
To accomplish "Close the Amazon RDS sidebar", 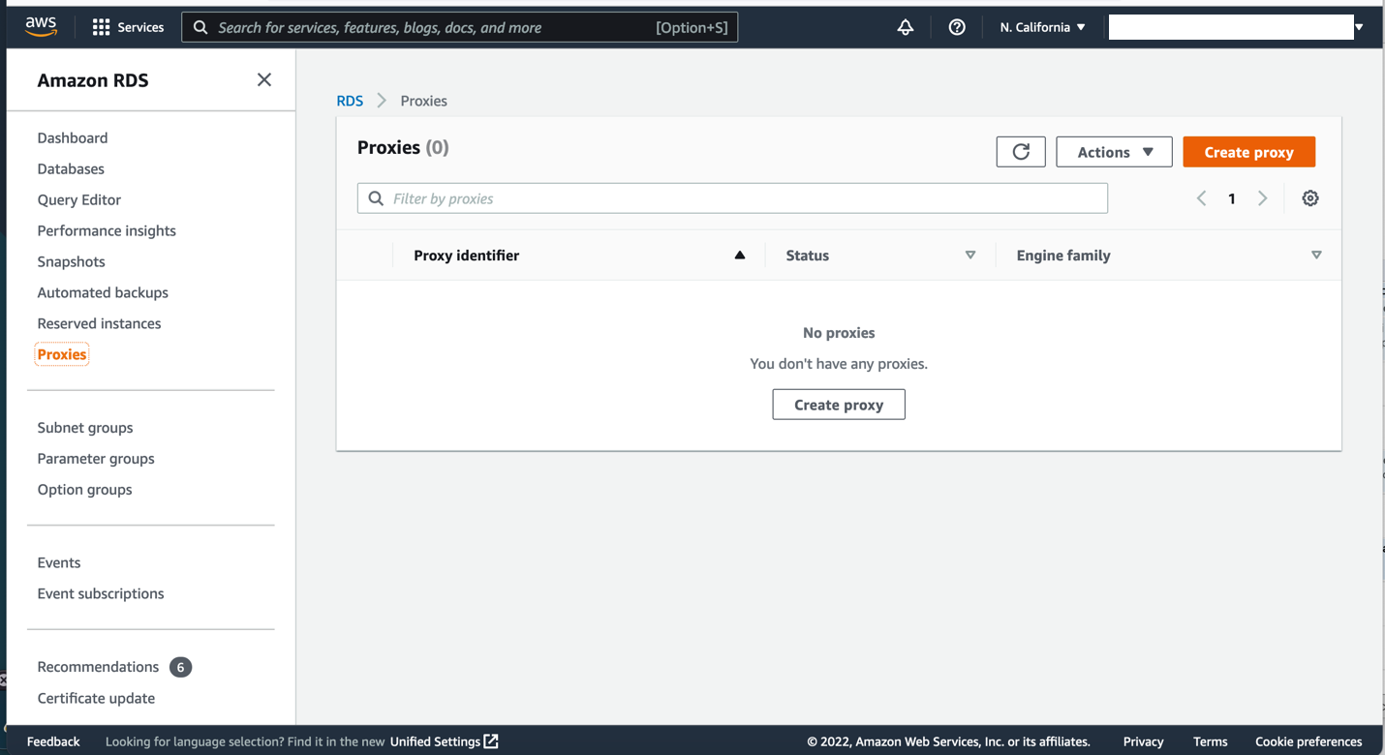I will click(x=264, y=80).
